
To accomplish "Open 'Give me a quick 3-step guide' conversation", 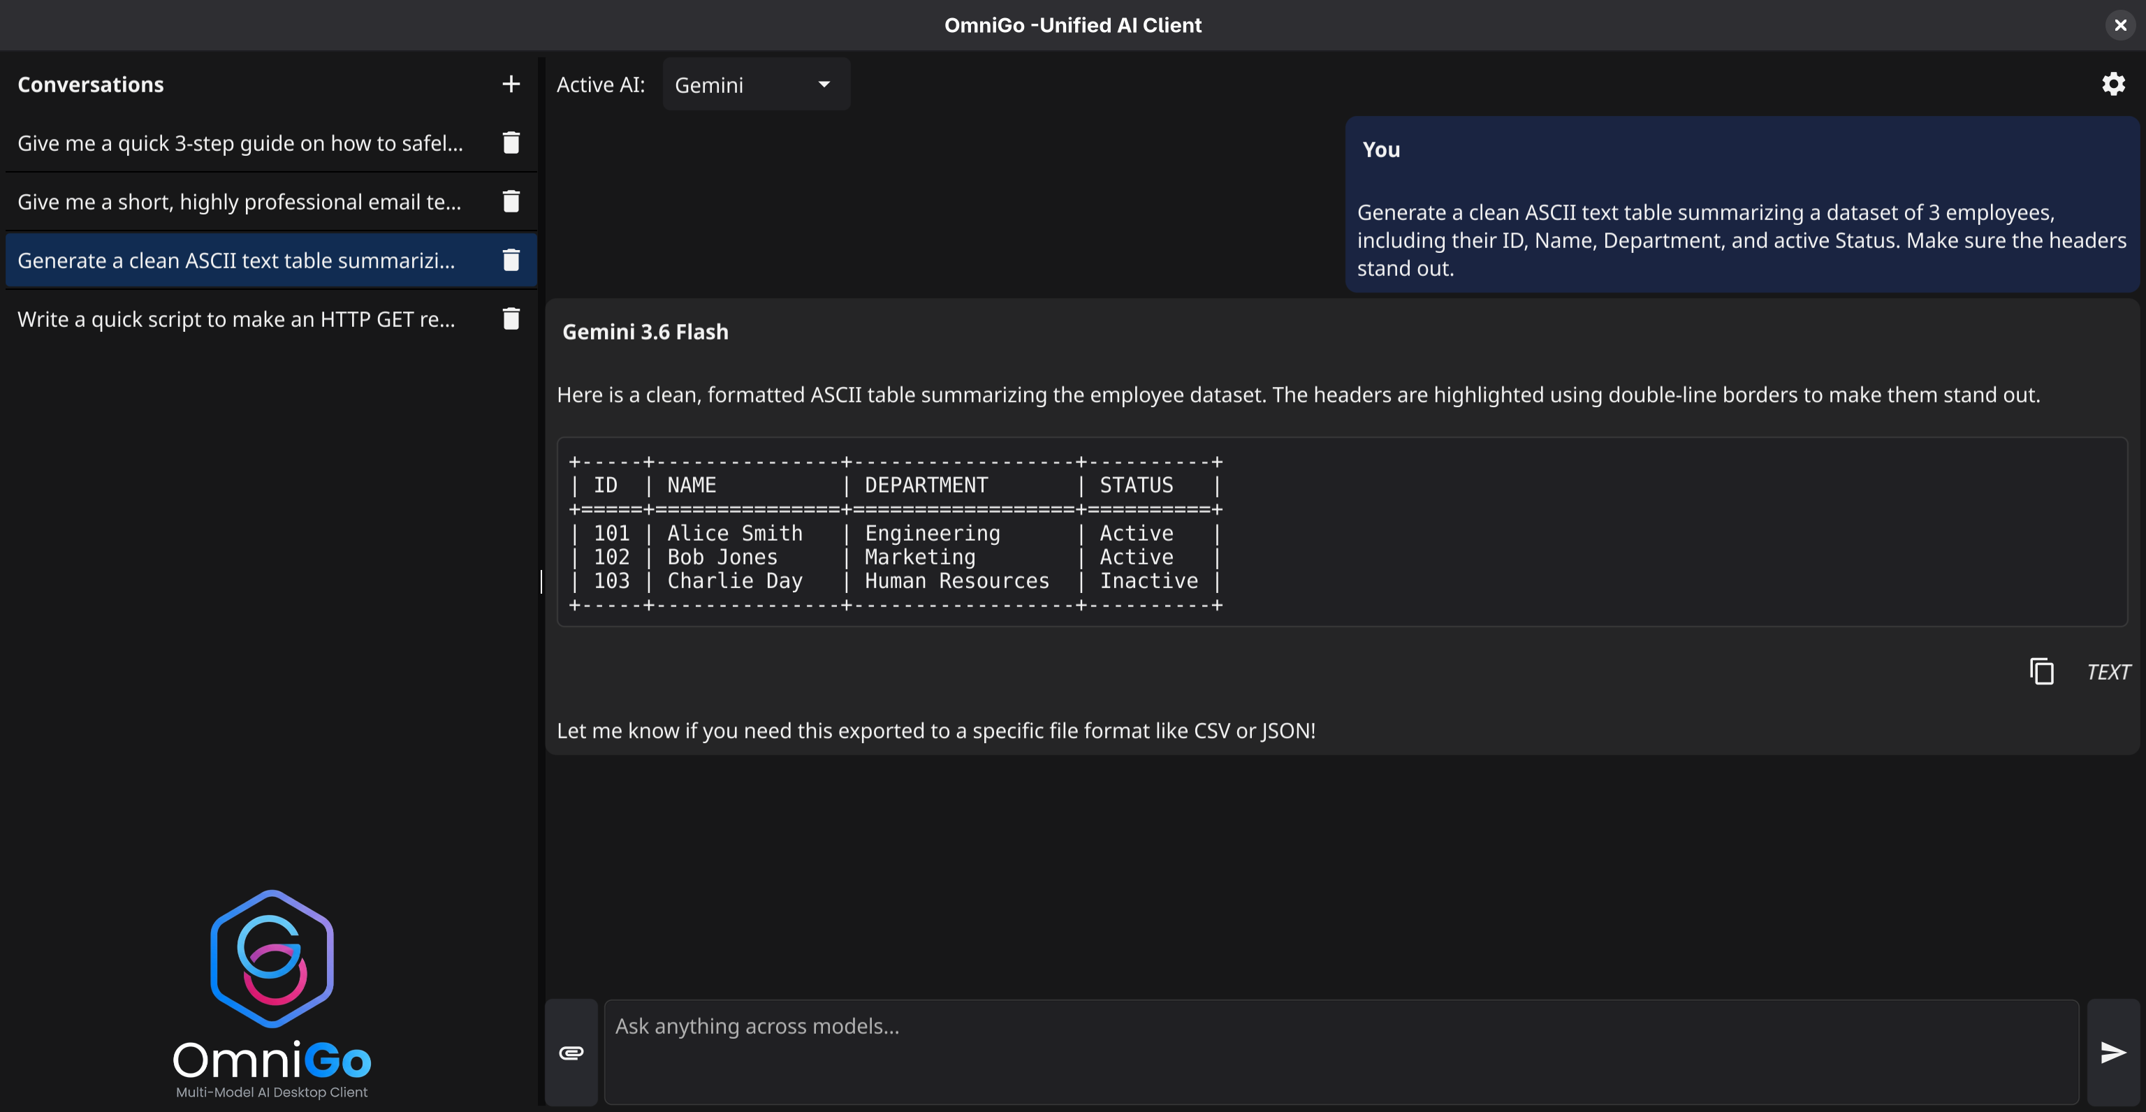I will tap(240, 143).
